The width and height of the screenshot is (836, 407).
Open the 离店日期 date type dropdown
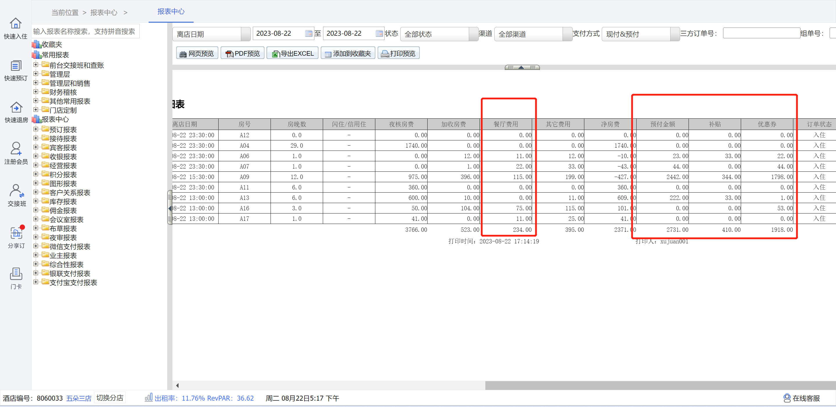tap(211, 34)
